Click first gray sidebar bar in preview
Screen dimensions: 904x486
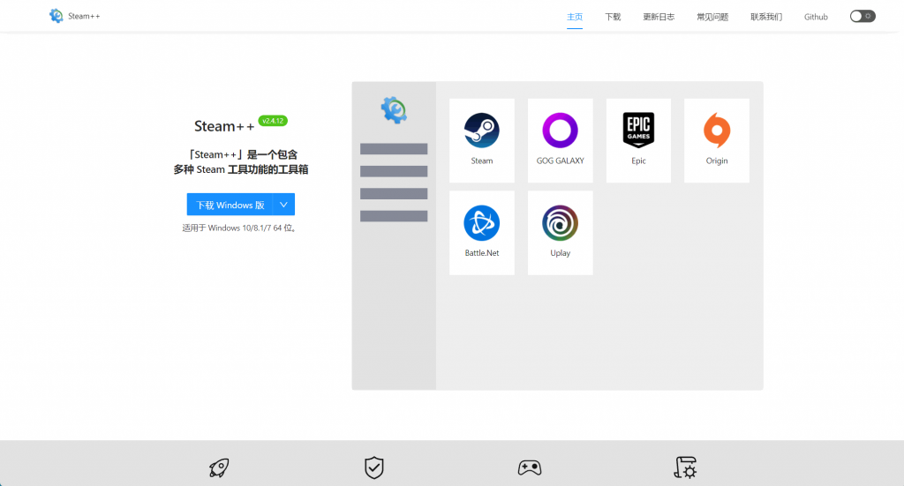coord(394,149)
